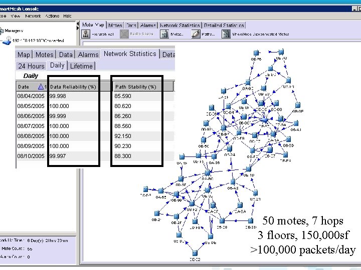361x270 pixels.
Task: Click the 85.590 path stability value
Action: 123,96
